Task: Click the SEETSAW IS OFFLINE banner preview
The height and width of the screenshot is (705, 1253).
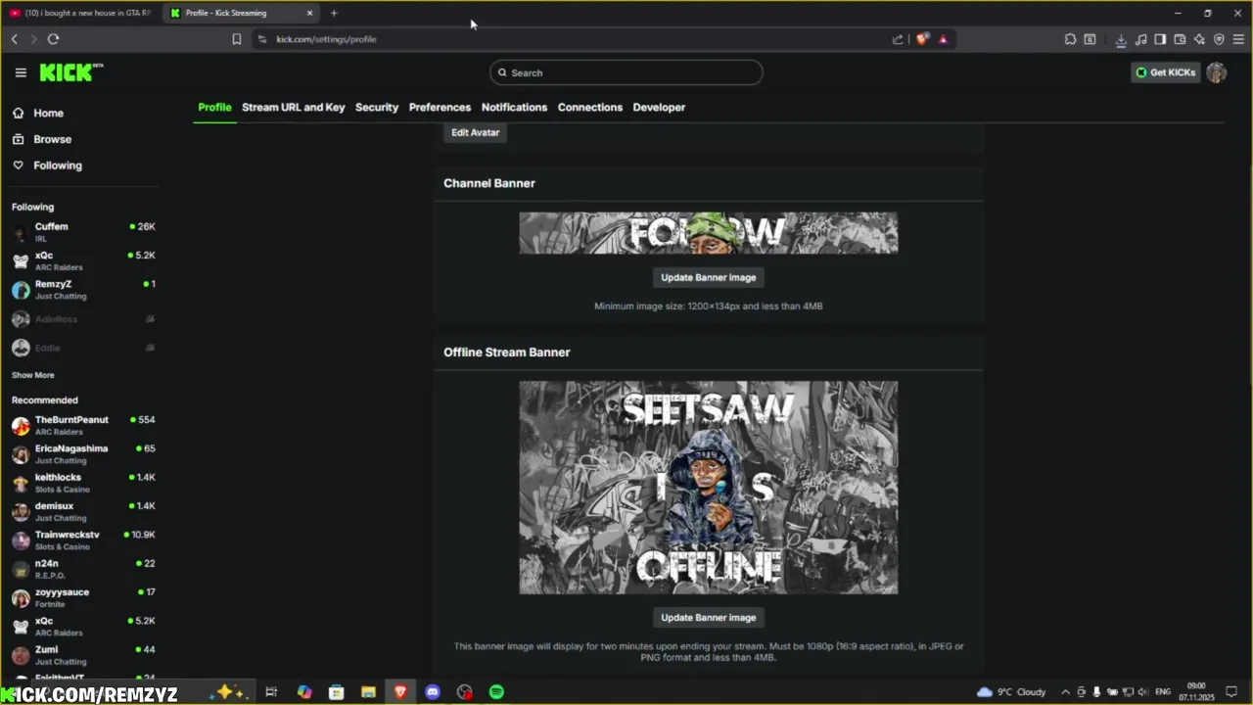Action: click(708, 488)
